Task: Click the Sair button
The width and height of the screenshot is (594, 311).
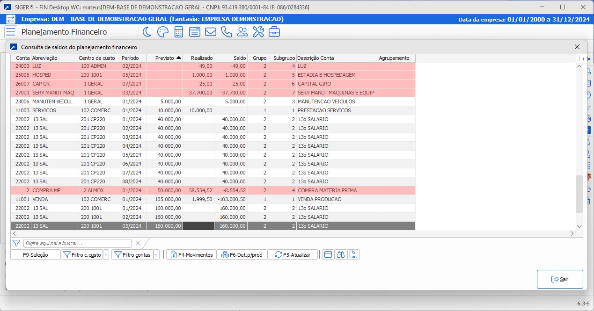Action: [x=560, y=279]
